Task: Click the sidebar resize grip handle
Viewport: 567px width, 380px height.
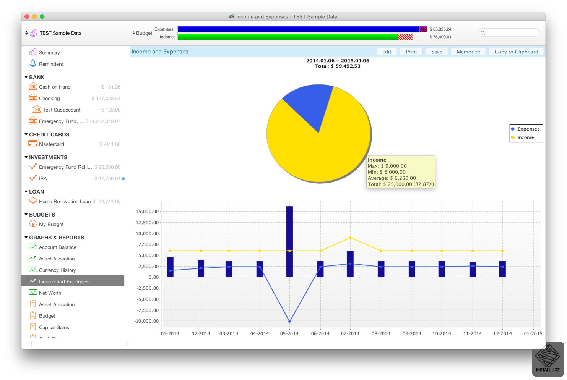Action: (x=127, y=344)
